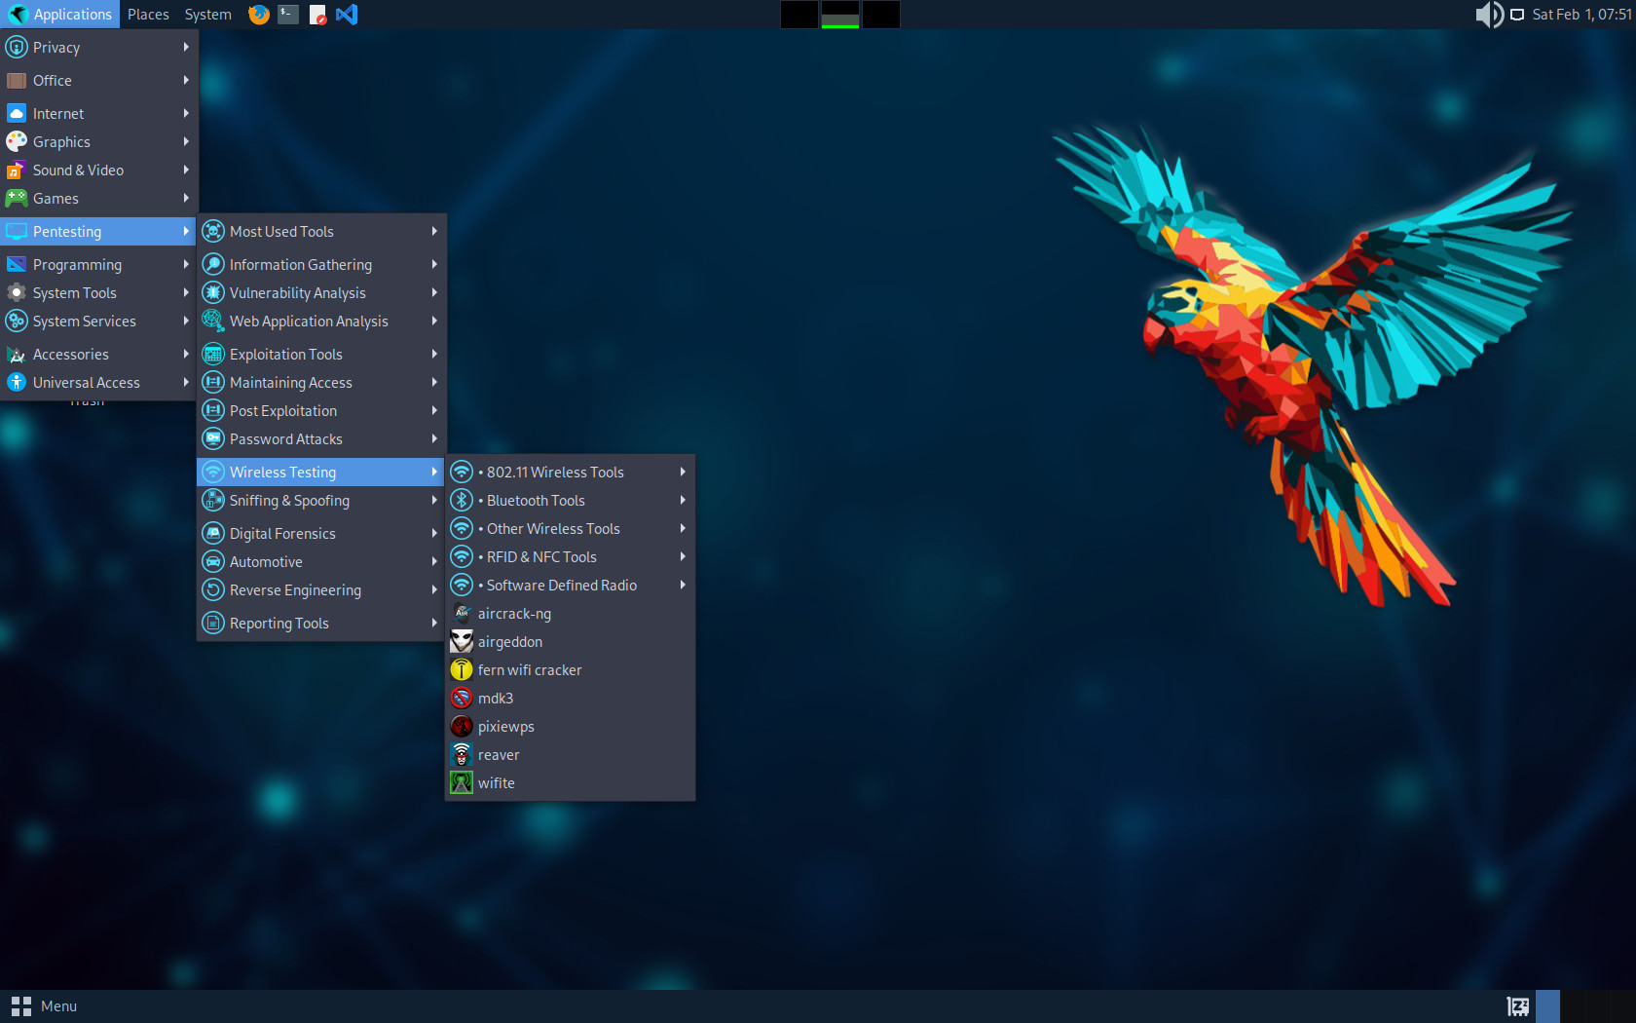The height and width of the screenshot is (1023, 1636).
Task: Click the display icon beside the clock
Action: pos(1517,15)
